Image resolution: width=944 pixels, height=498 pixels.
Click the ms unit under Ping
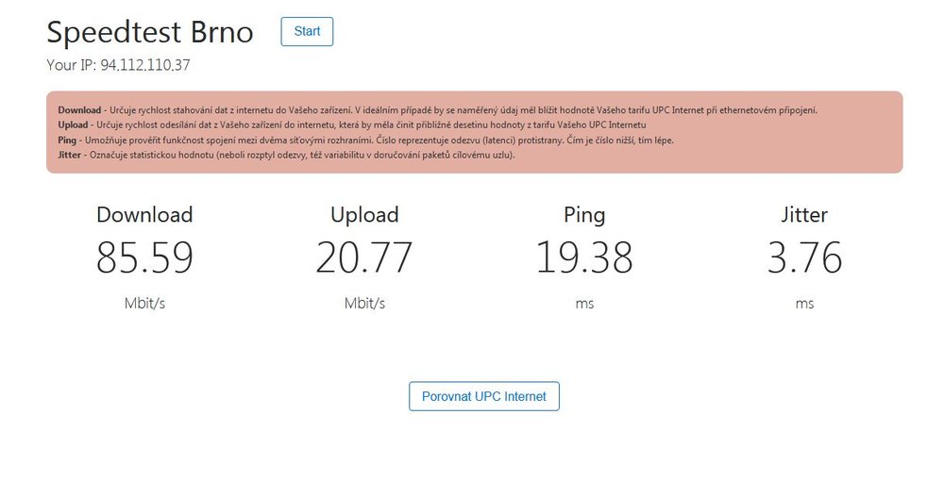click(584, 305)
